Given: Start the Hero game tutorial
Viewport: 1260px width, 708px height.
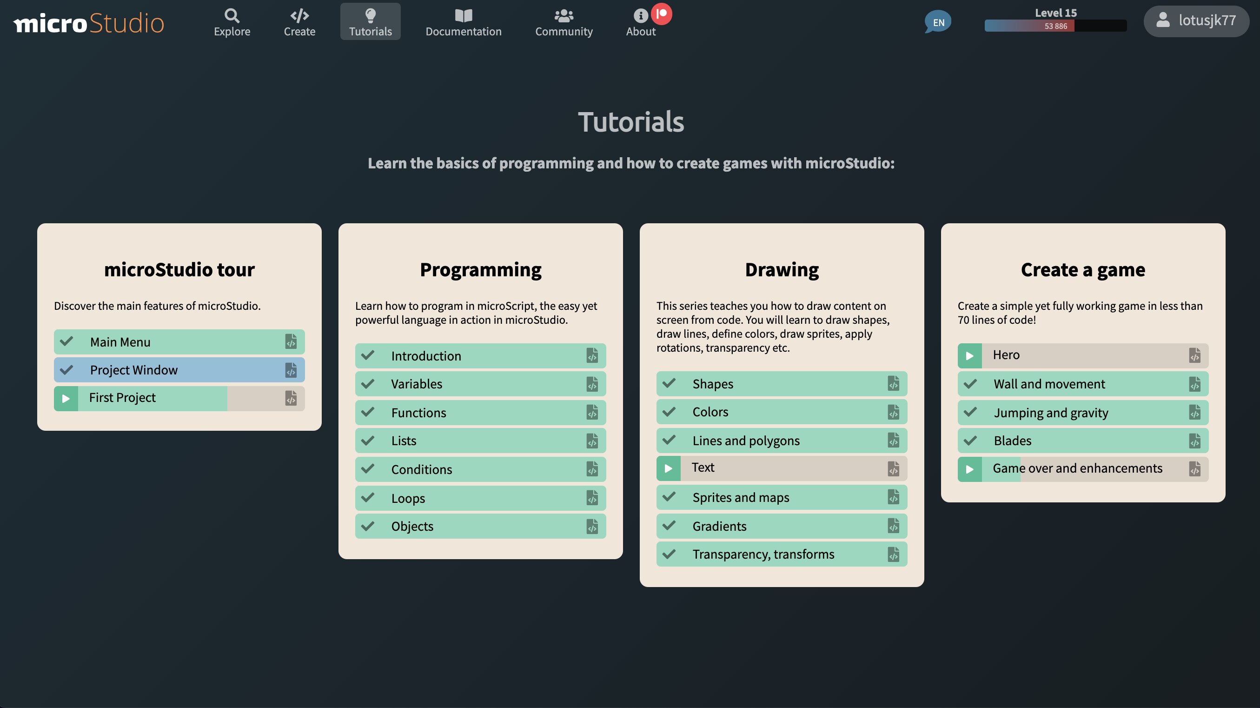Looking at the screenshot, I should [x=1083, y=356].
